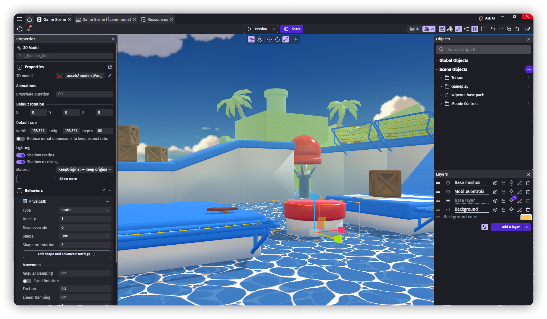Open the Preview options dropdown arrow
This screenshot has height=319, width=547.
point(274,29)
